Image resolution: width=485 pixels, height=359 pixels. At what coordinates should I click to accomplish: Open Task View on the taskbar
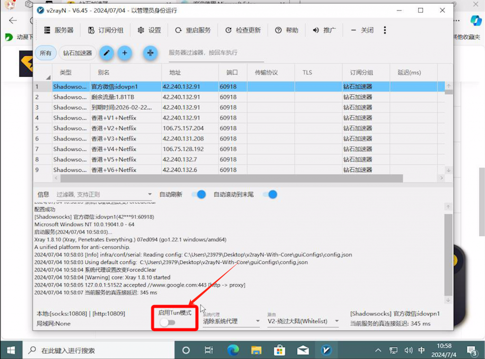[209, 350]
